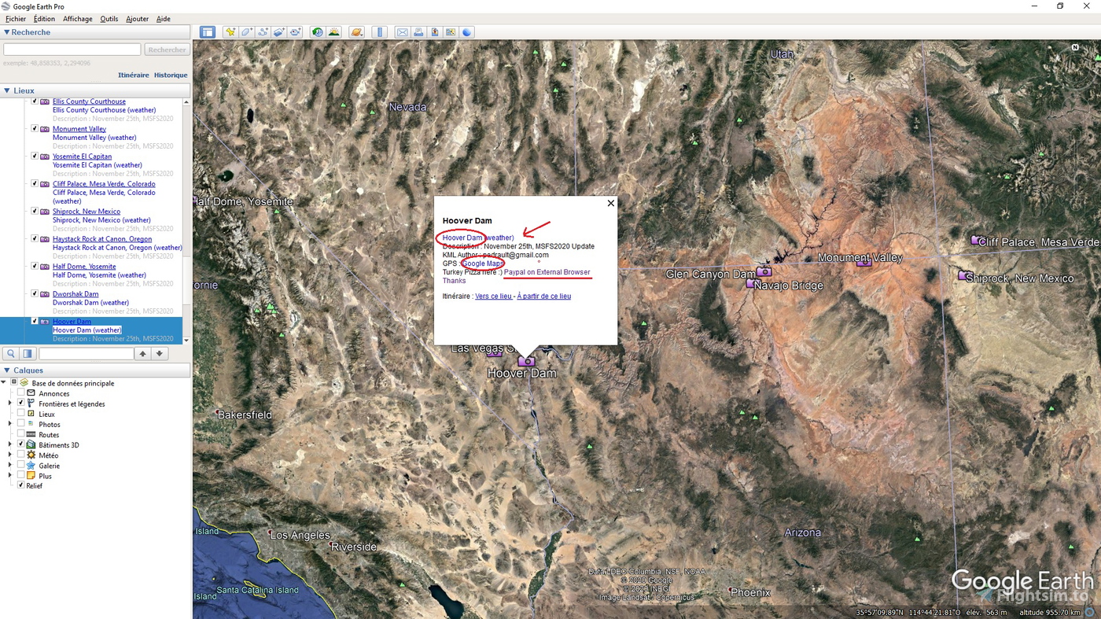Expand the Galerie layer group
The width and height of the screenshot is (1101, 619).
pyautogui.click(x=10, y=465)
